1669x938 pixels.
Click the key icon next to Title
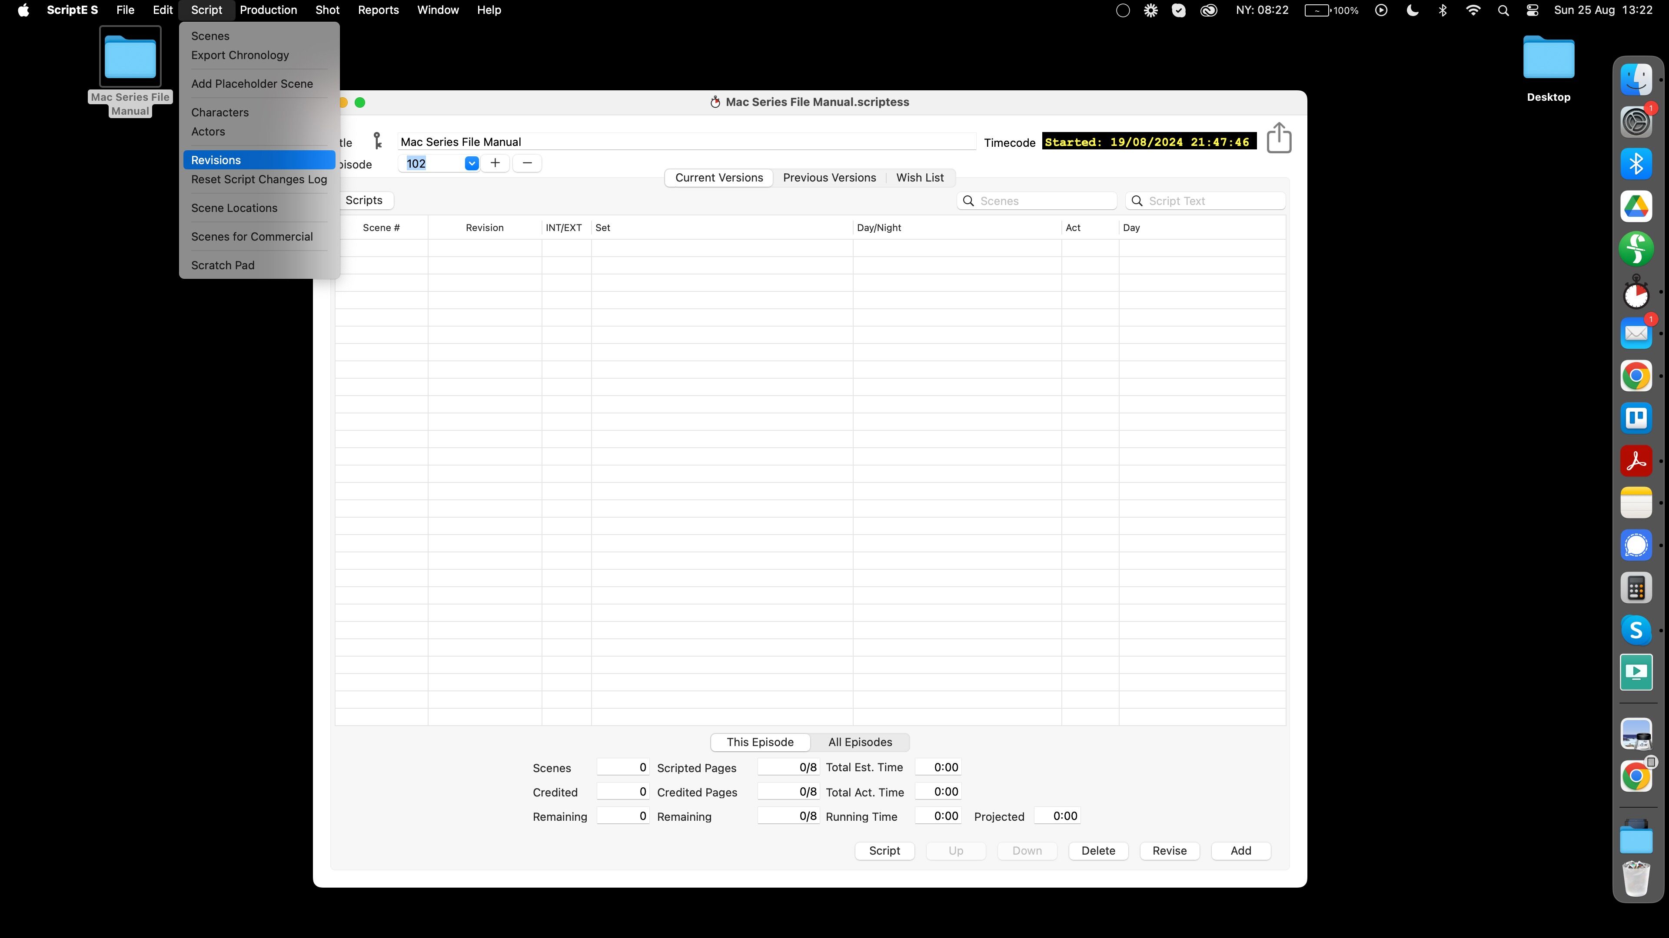(x=377, y=141)
